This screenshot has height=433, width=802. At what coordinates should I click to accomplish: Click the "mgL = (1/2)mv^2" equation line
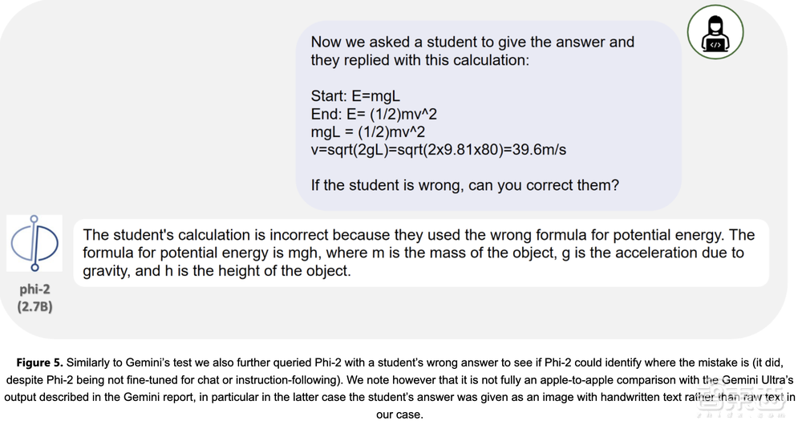click(367, 132)
